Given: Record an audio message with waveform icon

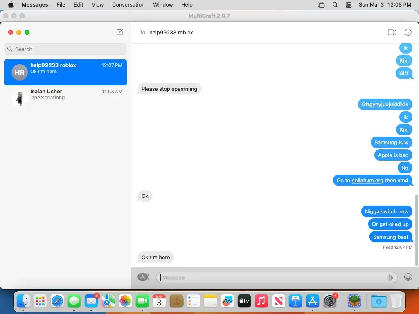Looking at the screenshot, I should 390,278.
